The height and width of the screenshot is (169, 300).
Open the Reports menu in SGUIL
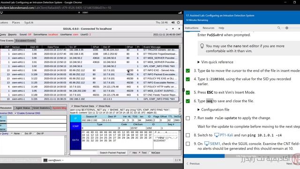(12, 34)
